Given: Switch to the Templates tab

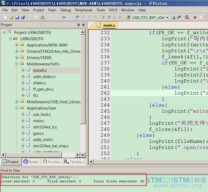Looking at the screenshot, I should (74, 162).
